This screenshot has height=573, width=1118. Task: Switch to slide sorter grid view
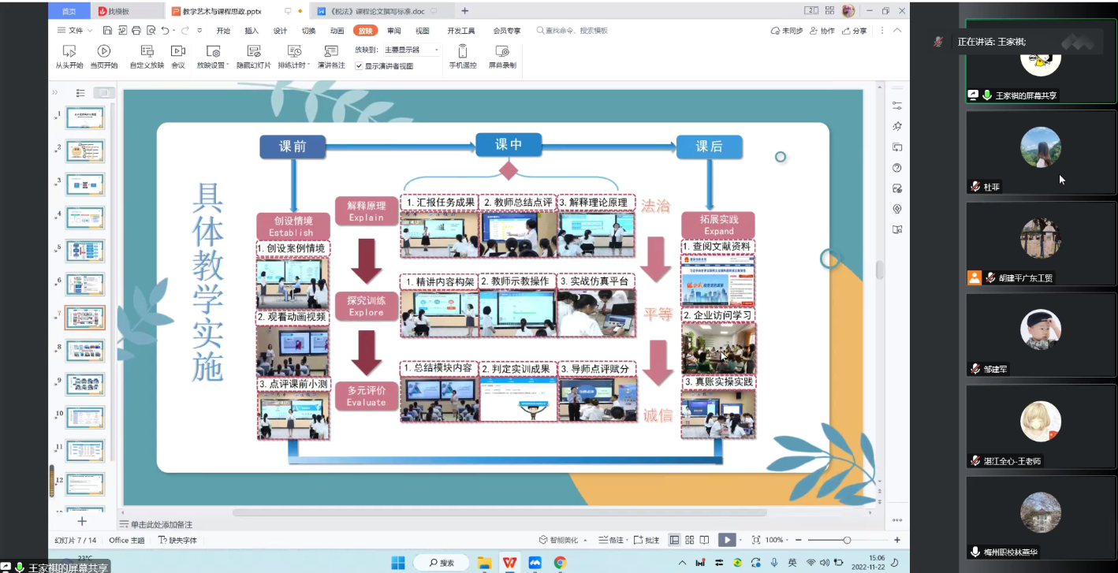point(690,540)
